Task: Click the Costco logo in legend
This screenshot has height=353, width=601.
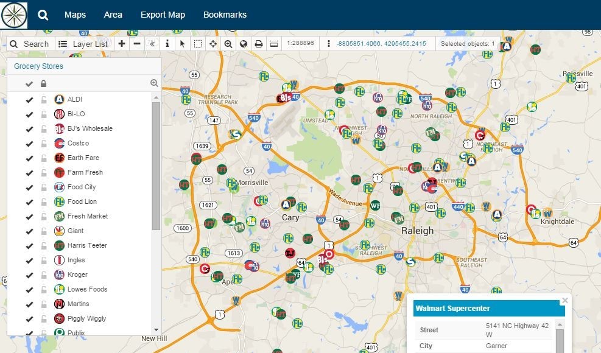Action: [x=59, y=144]
